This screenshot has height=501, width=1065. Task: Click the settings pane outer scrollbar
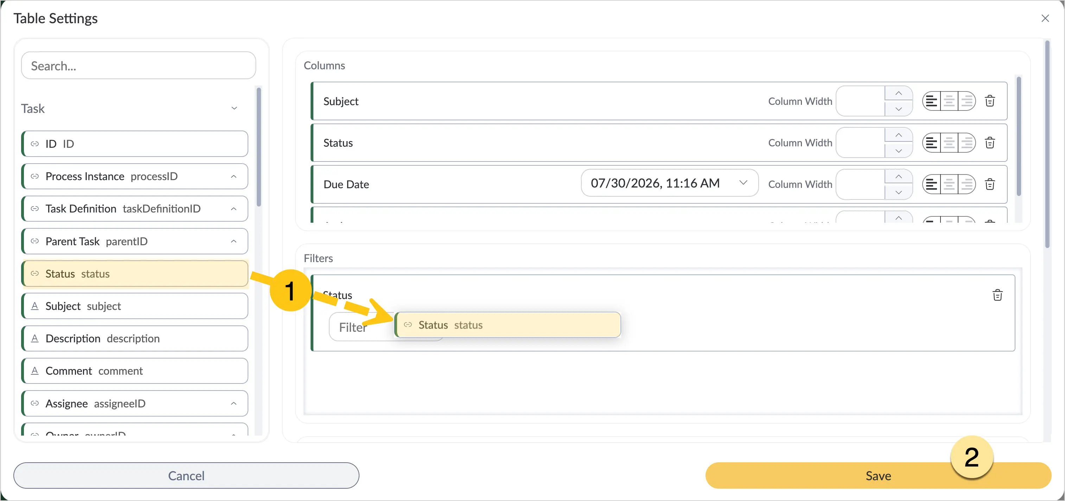[1047, 144]
